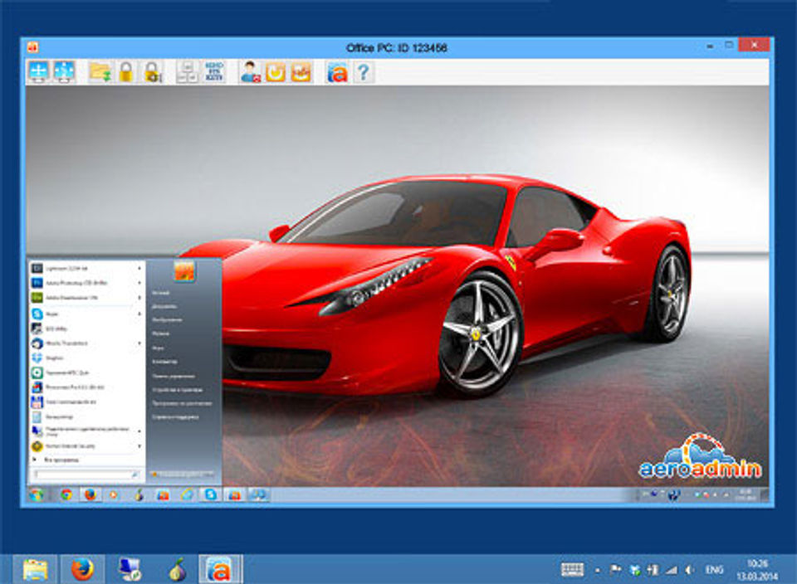Click the remote Start menu shutdown button
This screenshot has width=797, height=584.
[x=182, y=474]
